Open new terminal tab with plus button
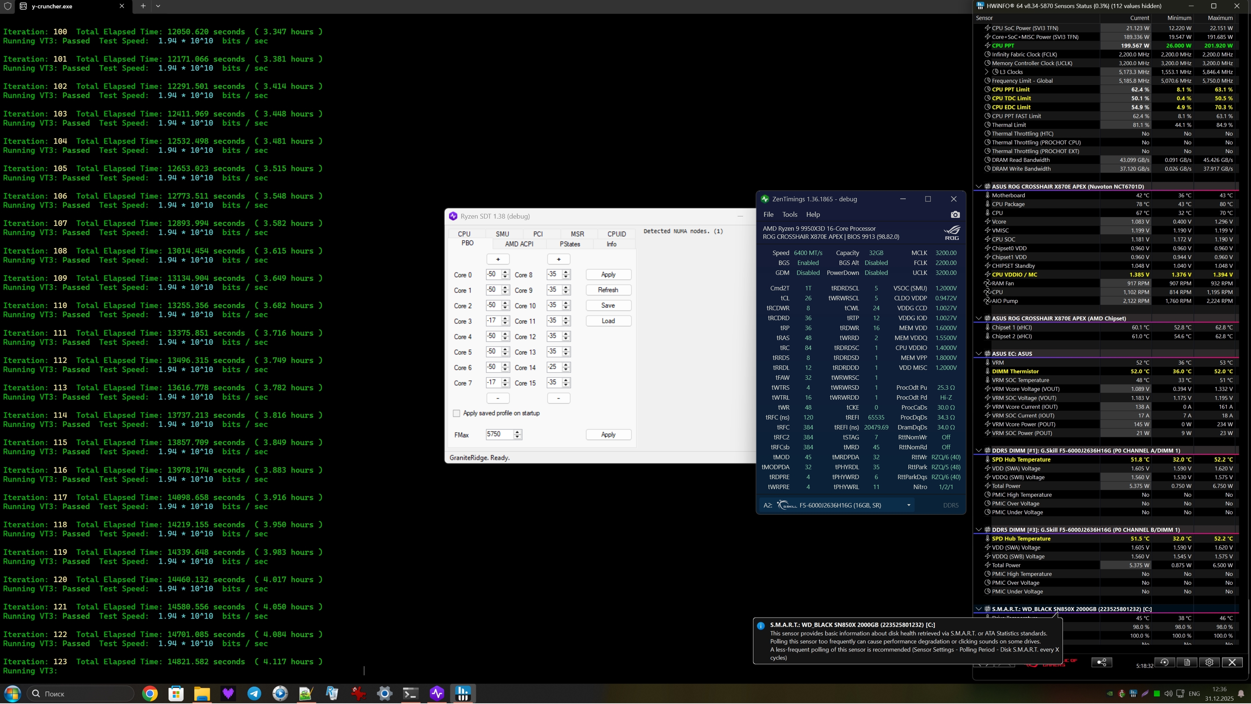 coord(143,6)
